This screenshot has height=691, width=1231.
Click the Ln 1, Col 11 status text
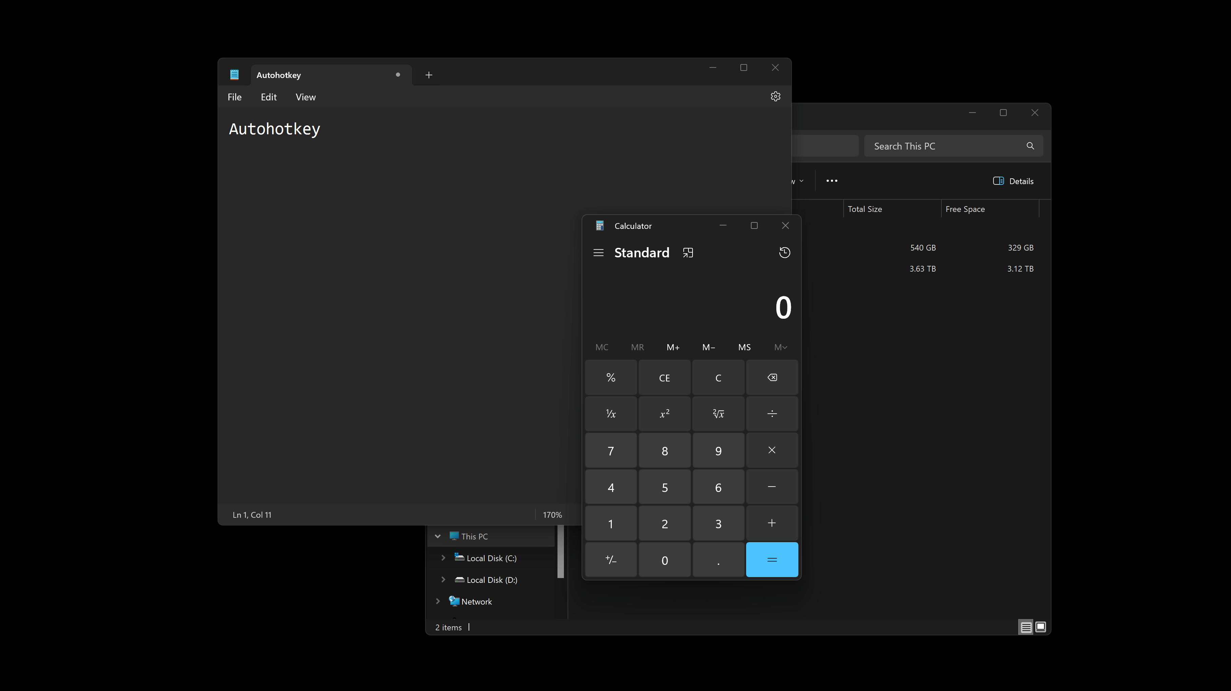[x=252, y=515]
